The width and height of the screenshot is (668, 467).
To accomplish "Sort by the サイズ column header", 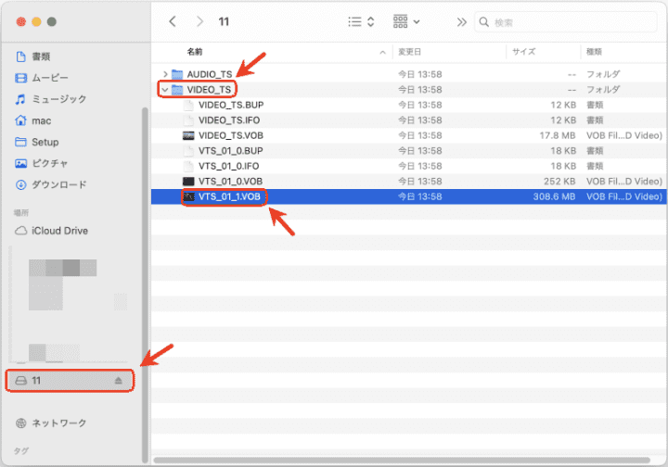I will click(x=523, y=52).
